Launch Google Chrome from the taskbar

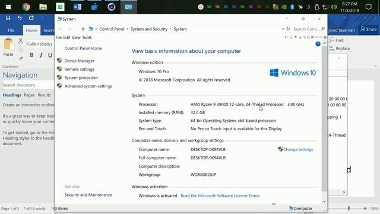point(26,7)
